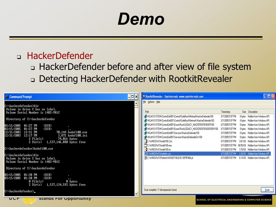Viewport: 276px width, 207px height.
Task: Sort results by the Path column header
Action: pyautogui.click(x=181, y=112)
